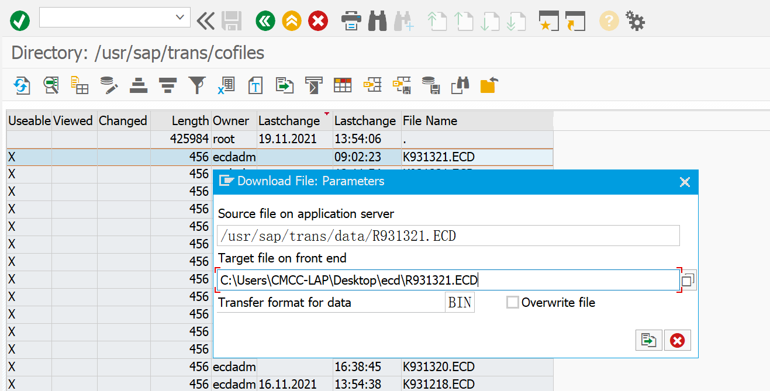770x391 pixels.
Task: Click the Local File export toolbar icon
Action: pyautogui.click(x=285, y=85)
